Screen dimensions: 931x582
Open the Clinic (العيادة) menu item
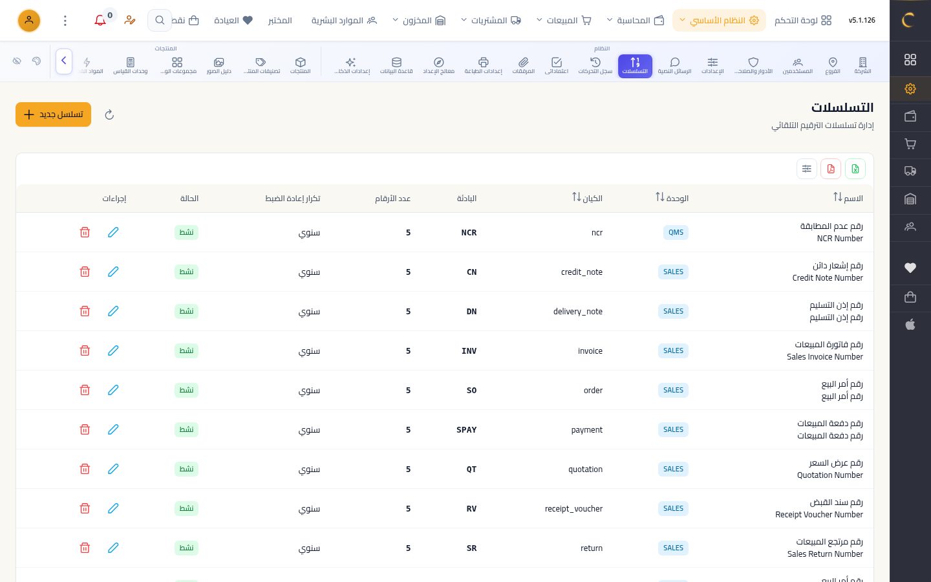(233, 21)
